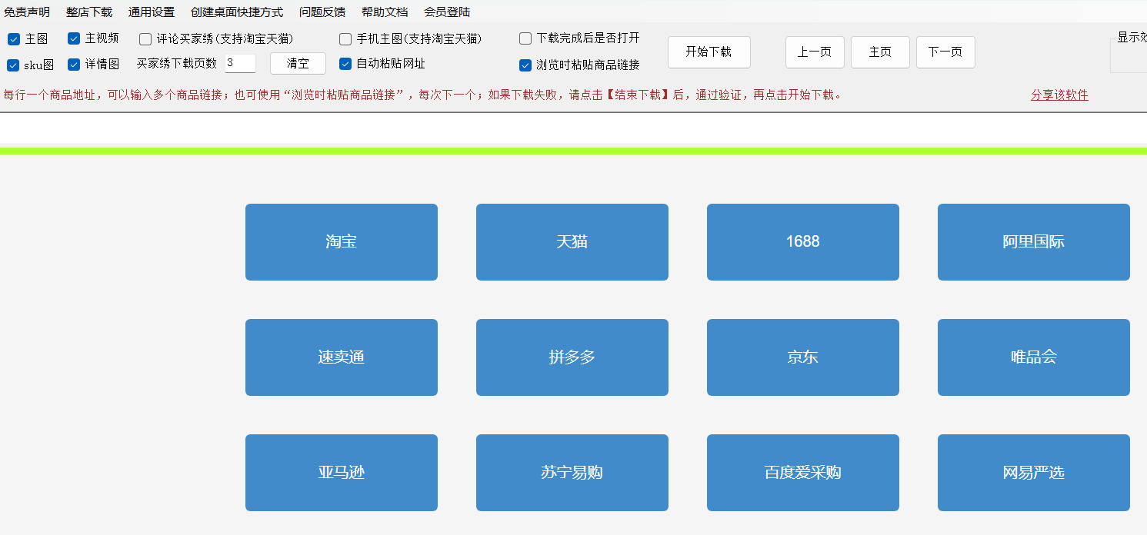Viewport: 1147px width, 535px height.
Task: Open the 京东 tile
Action: coord(803,357)
